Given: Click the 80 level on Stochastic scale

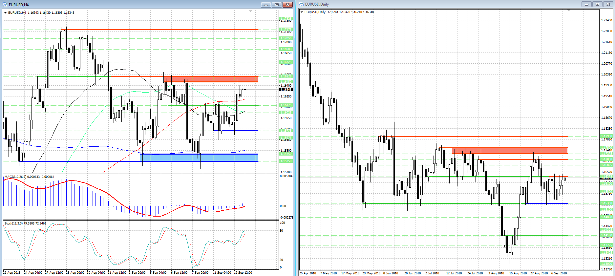Looking at the screenshot, I should [281, 231].
